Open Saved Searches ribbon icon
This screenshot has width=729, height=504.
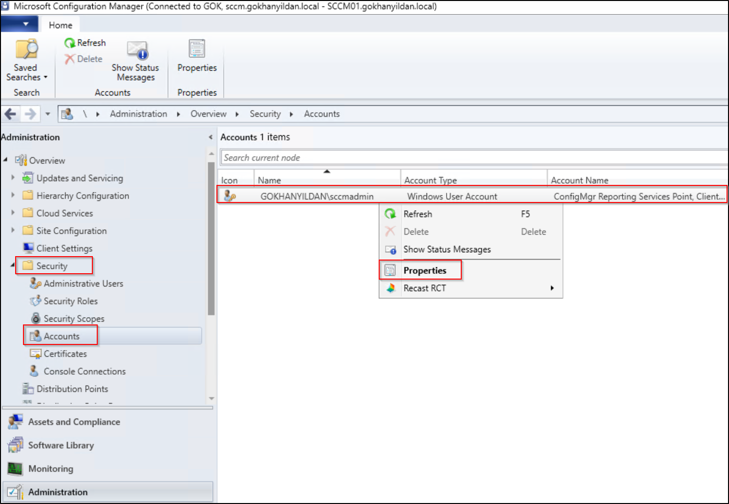point(26,49)
